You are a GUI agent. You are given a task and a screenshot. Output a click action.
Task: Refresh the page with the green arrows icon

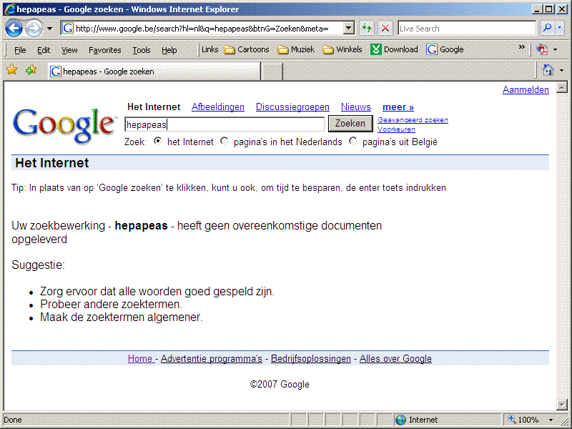[x=367, y=28]
